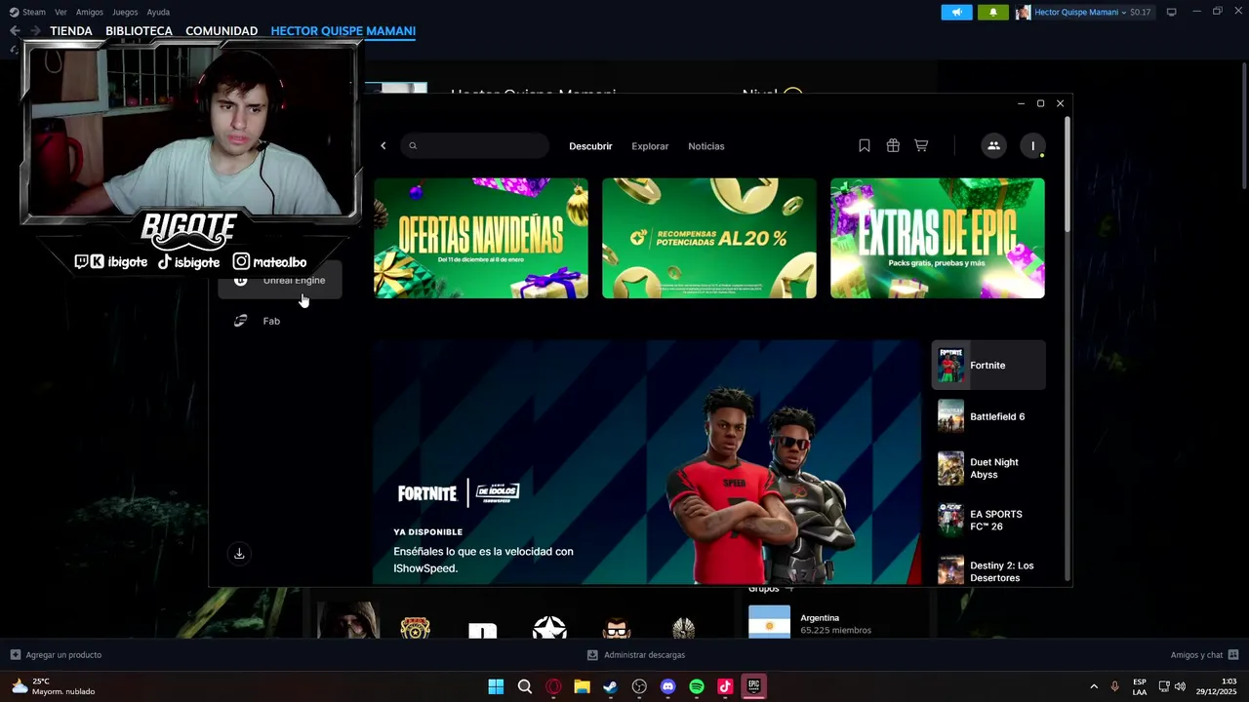1249x702 pixels.
Task: Click the Agregar un producto plus icon
Action: pyautogui.click(x=15, y=654)
